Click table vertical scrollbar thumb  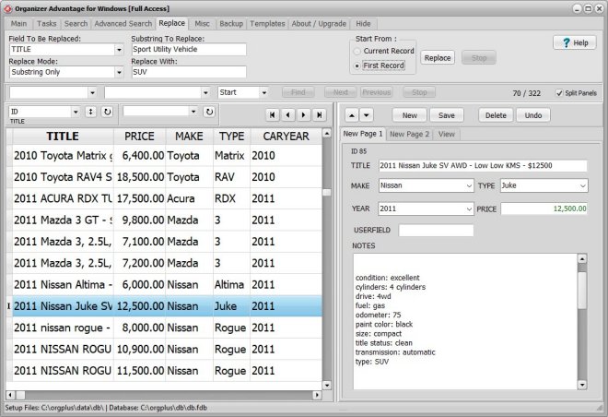click(x=327, y=193)
